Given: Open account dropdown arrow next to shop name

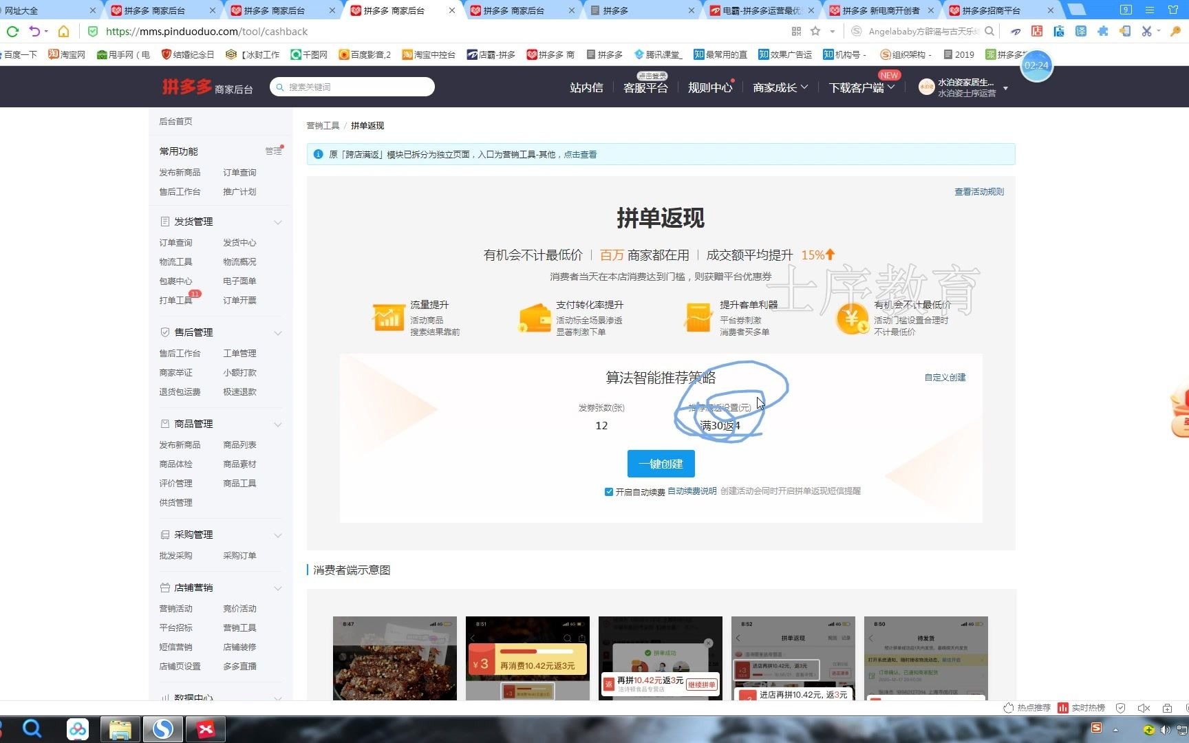Looking at the screenshot, I should click(1006, 88).
